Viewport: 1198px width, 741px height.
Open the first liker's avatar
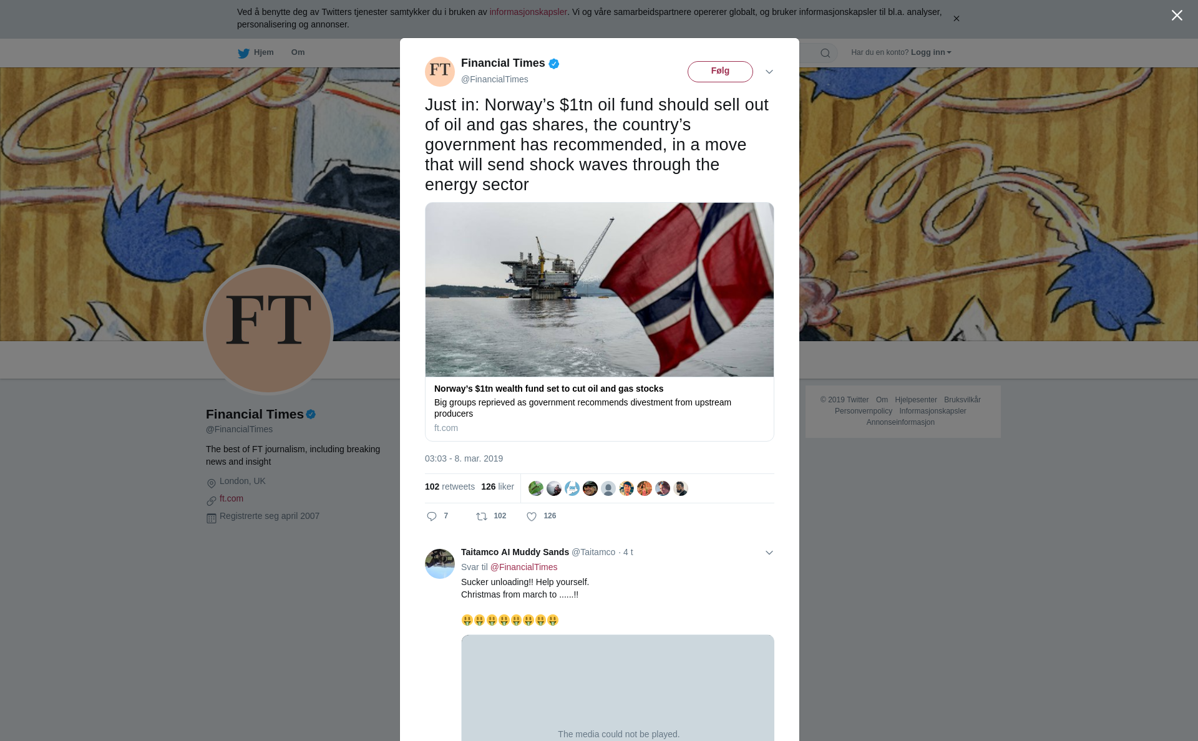pyautogui.click(x=536, y=488)
